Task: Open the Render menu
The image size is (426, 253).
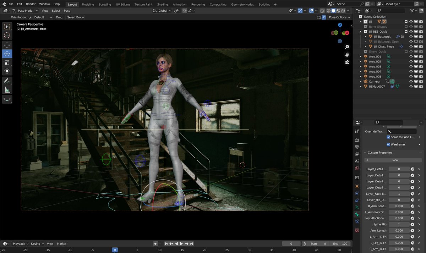Action: [31, 4]
